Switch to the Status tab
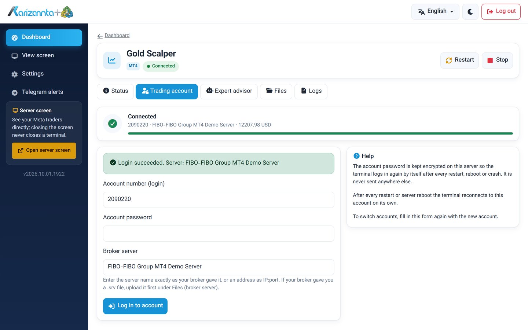Viewport: 528px width, 330px height. 115,91
